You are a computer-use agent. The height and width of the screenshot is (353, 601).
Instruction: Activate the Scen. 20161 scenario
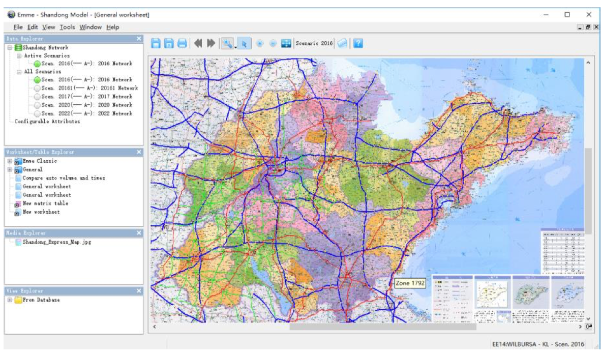coord(89,88)
